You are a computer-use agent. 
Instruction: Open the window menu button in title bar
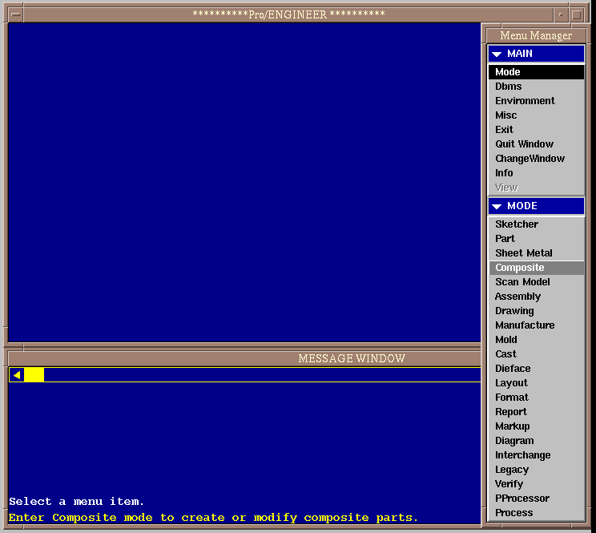point(15,14)
